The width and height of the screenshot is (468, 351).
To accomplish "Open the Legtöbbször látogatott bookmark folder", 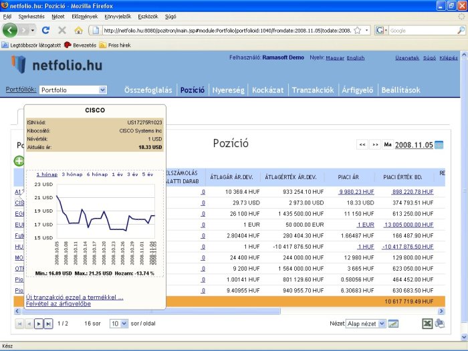I will pyautogui.click(x=31, y=45).
